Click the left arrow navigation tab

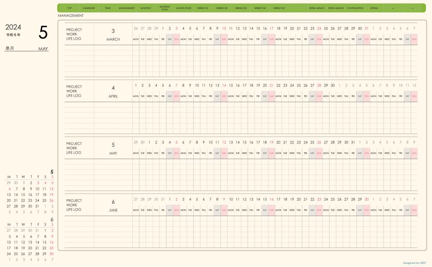393,8
